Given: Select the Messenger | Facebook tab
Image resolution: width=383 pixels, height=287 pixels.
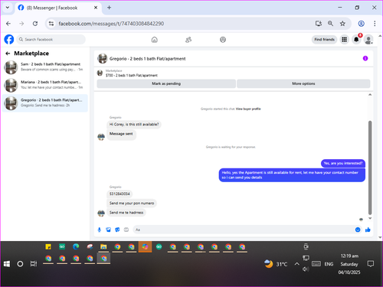Looking at the screenshot, I should click(57, 8).
